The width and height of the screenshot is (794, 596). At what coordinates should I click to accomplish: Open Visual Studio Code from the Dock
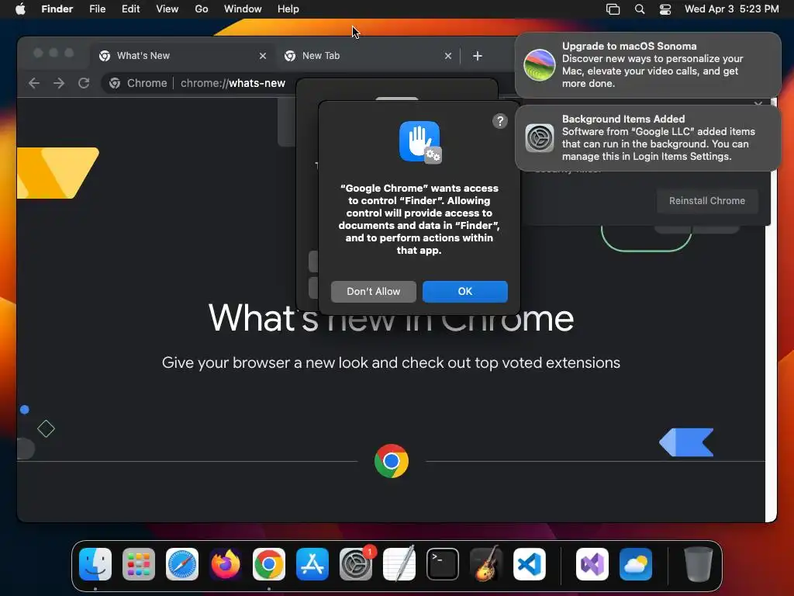click(x=529, y=564)
